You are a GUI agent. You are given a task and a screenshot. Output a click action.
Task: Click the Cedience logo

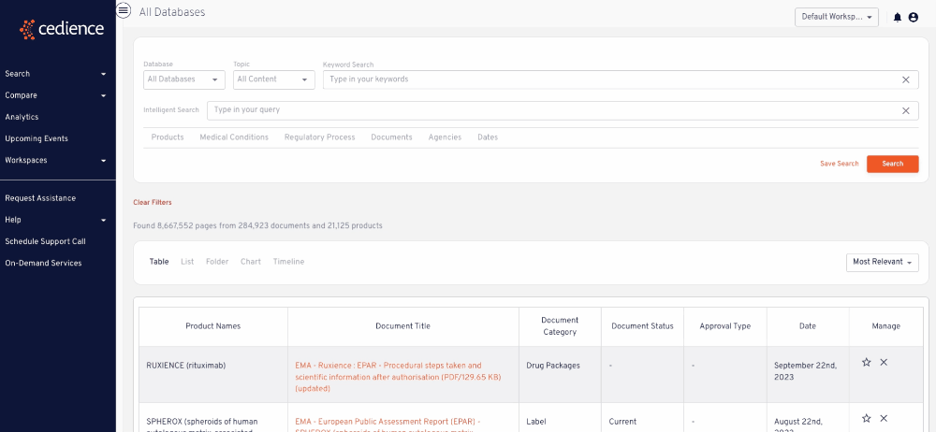tap(62, 29)
